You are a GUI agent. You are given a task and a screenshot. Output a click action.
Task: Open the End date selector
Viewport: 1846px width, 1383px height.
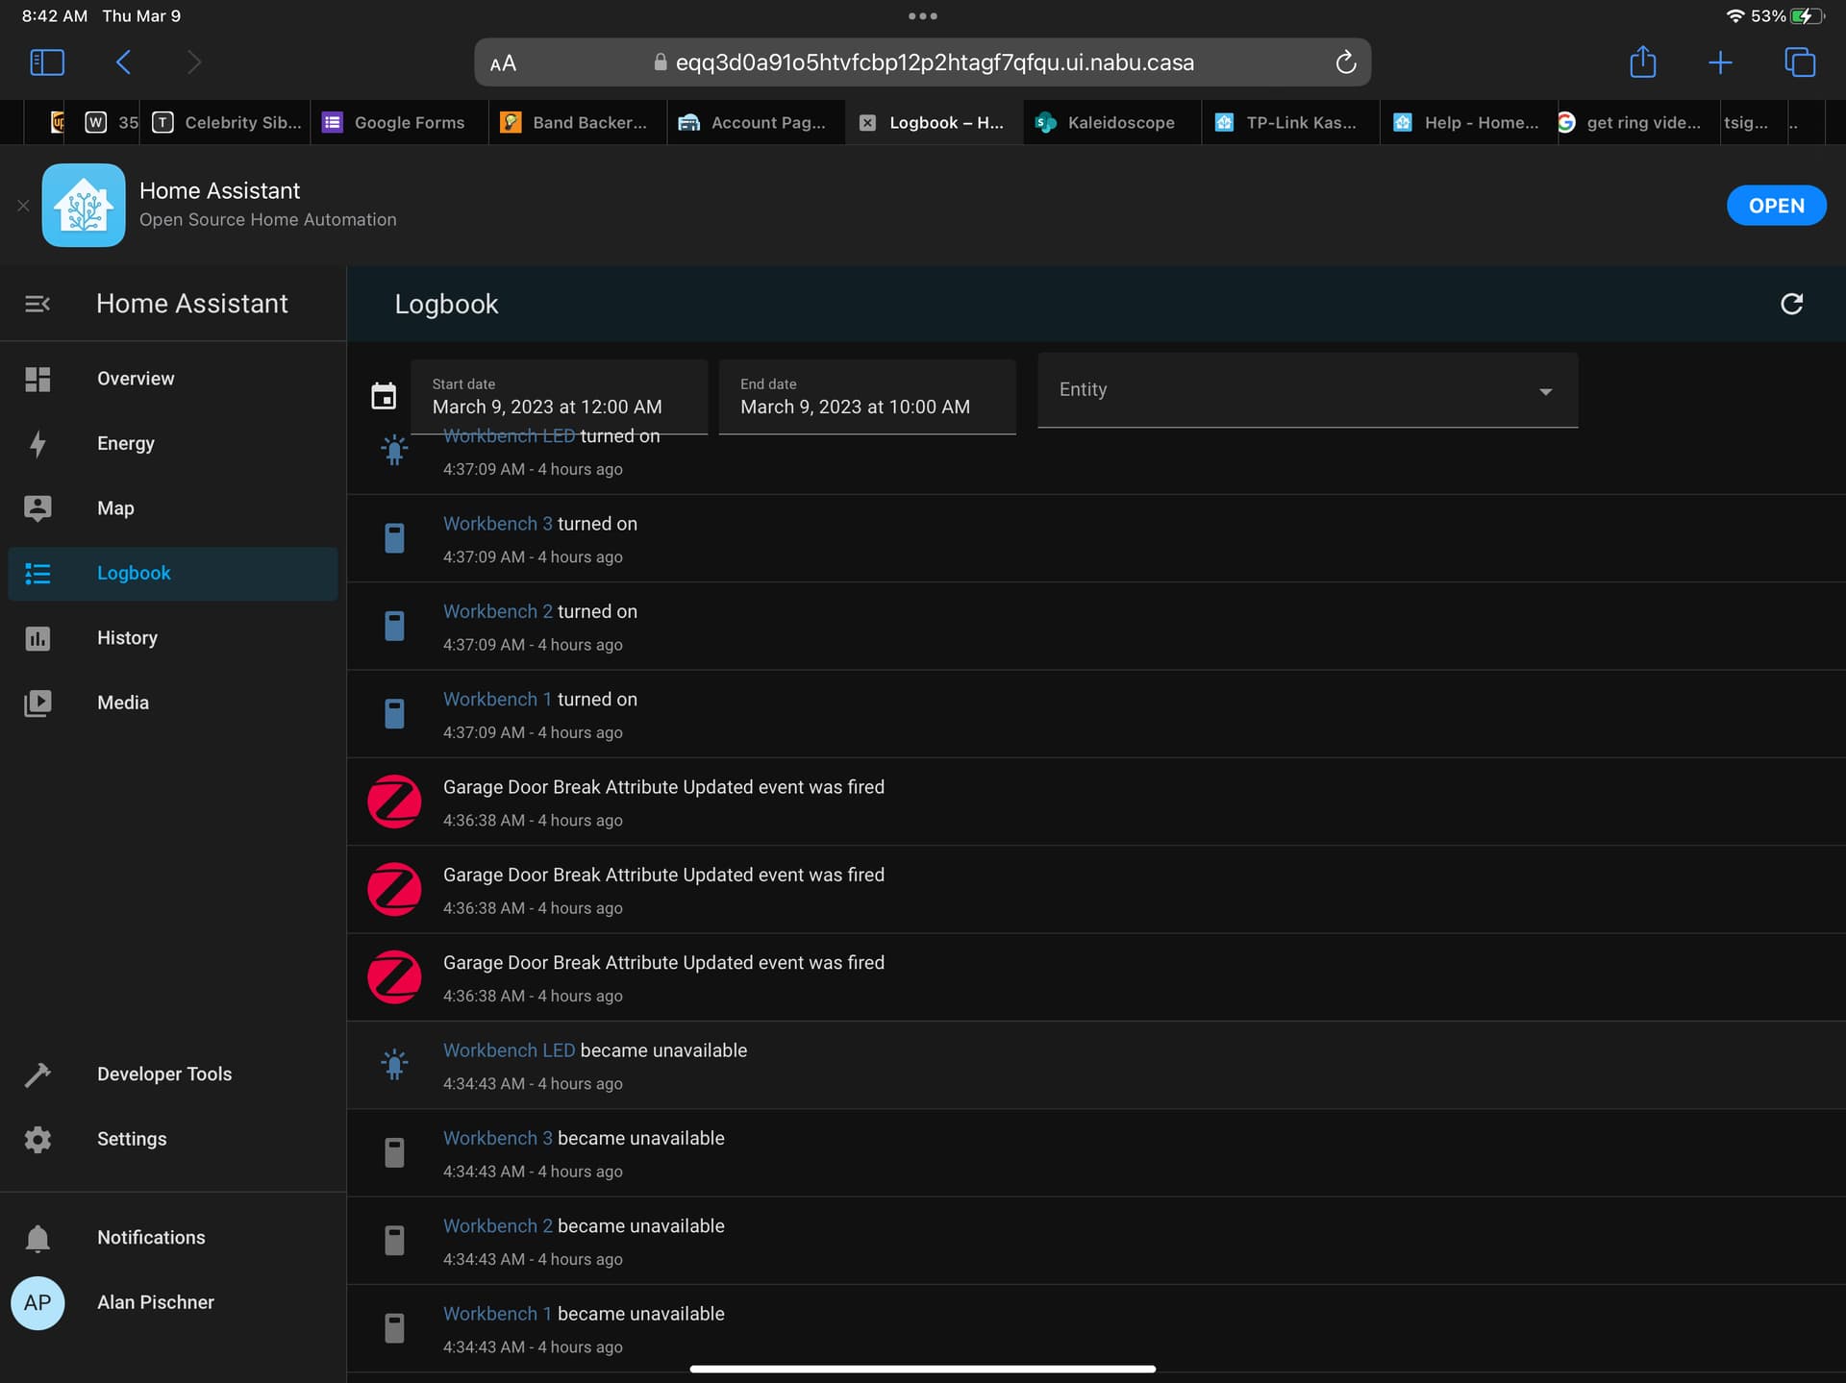coord(866,397)
